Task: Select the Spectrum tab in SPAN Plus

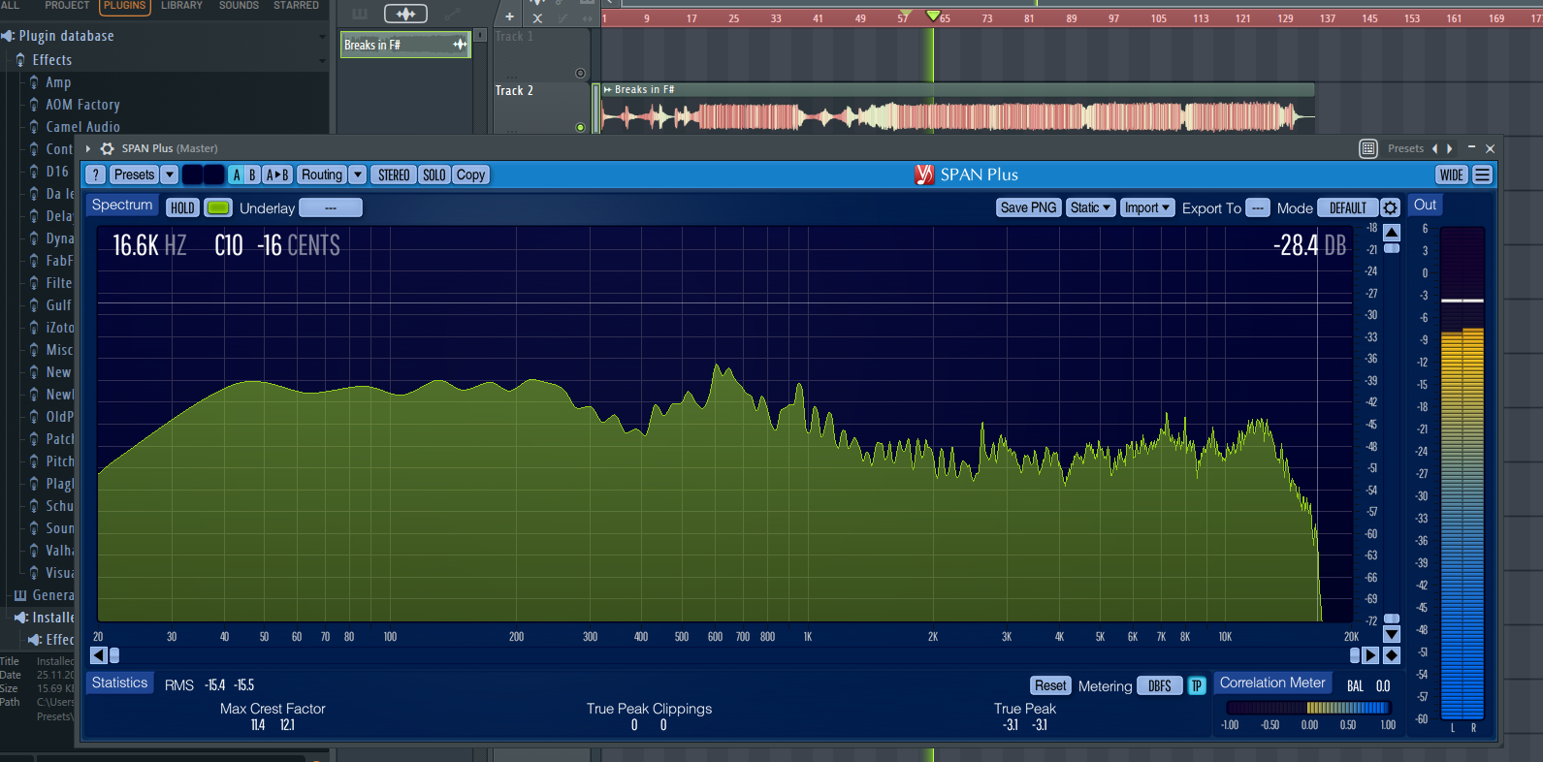Action: (x=122, y=206)
